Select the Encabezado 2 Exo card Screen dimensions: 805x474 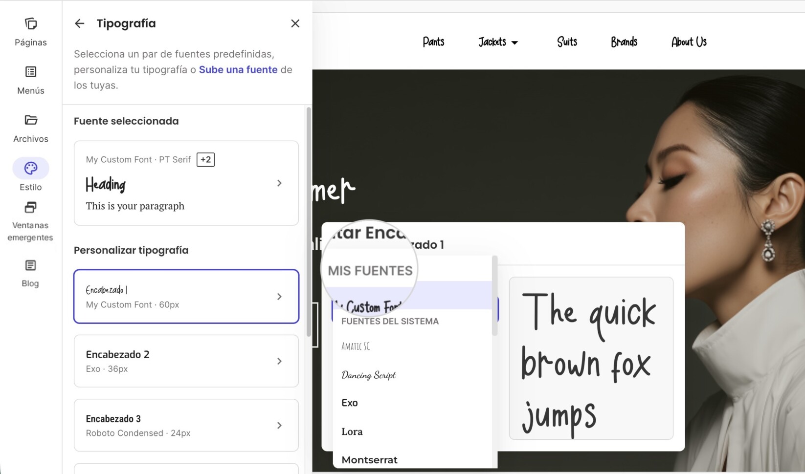(x=186, y=361)
